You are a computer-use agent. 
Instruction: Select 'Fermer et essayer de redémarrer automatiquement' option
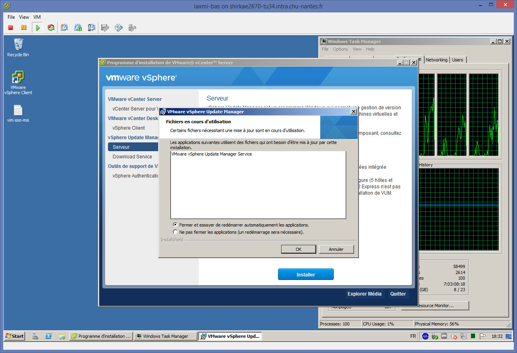tap(175, 225)
